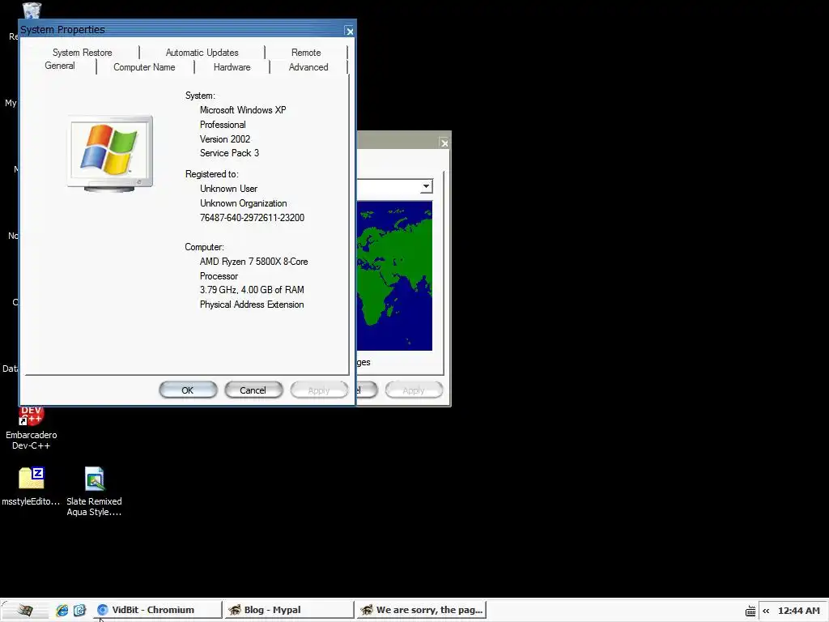Expand hidden tray icons chevron

[x=766, y=611]
